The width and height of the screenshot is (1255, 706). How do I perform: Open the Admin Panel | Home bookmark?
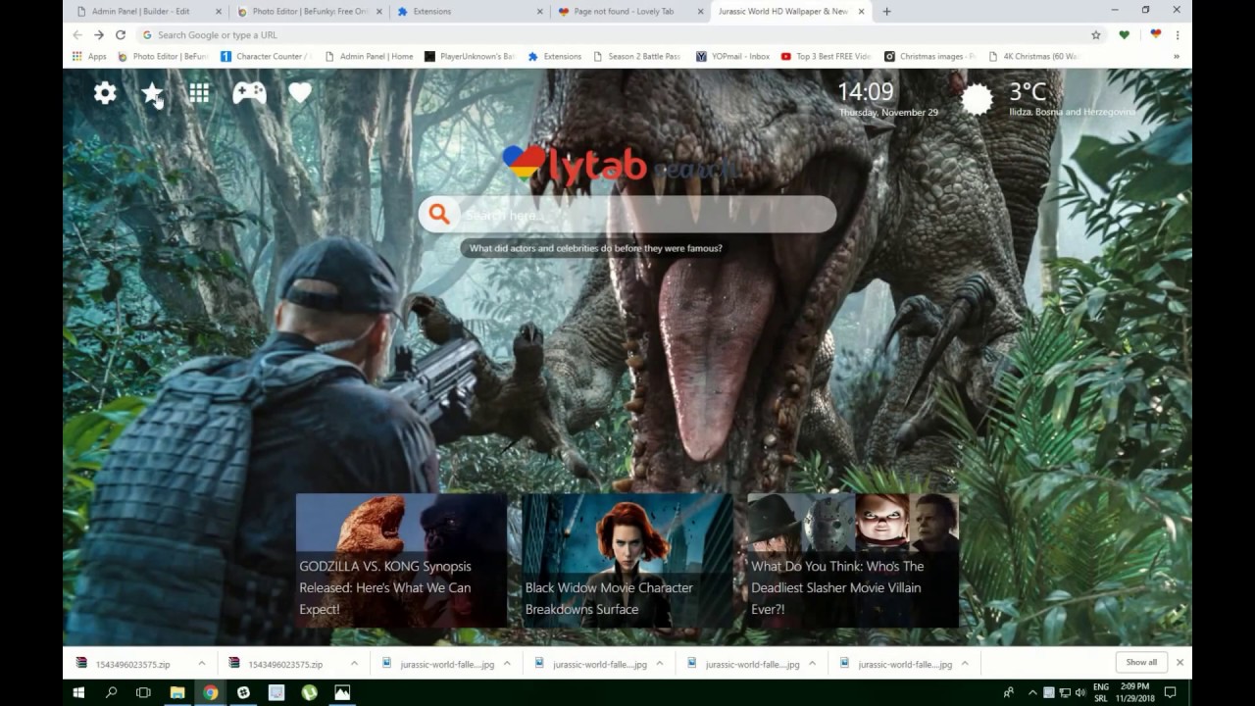tap(369, 56)
